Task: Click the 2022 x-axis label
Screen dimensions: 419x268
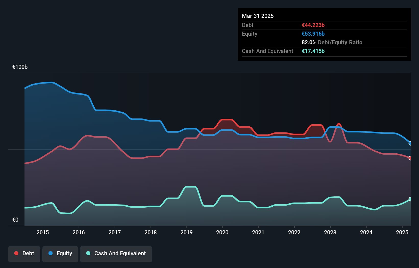Action: (x=294, y=232)
